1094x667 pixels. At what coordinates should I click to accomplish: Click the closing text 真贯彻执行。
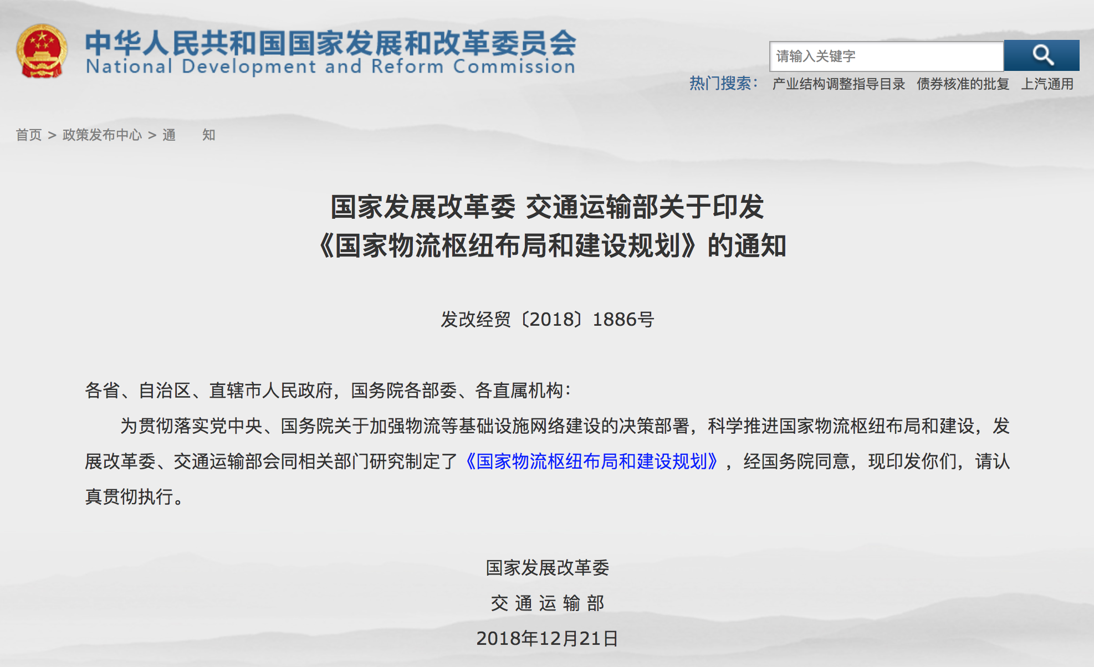pos(134,497)
